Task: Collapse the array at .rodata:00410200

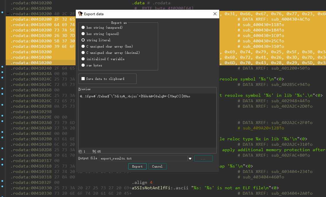Action: [x=8, y=14]
